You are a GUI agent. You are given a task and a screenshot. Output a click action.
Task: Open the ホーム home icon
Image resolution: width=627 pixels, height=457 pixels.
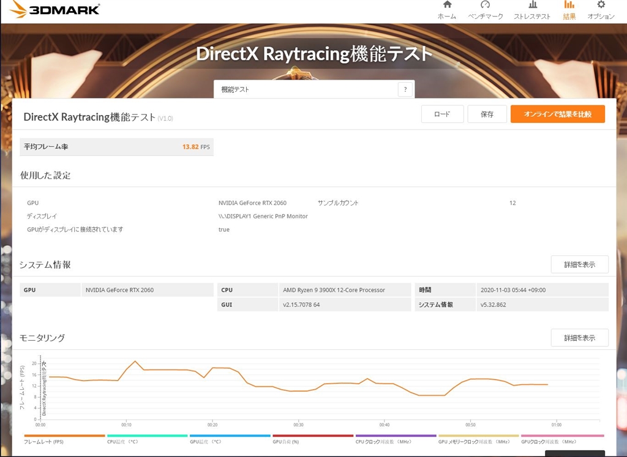pos(447,5)
